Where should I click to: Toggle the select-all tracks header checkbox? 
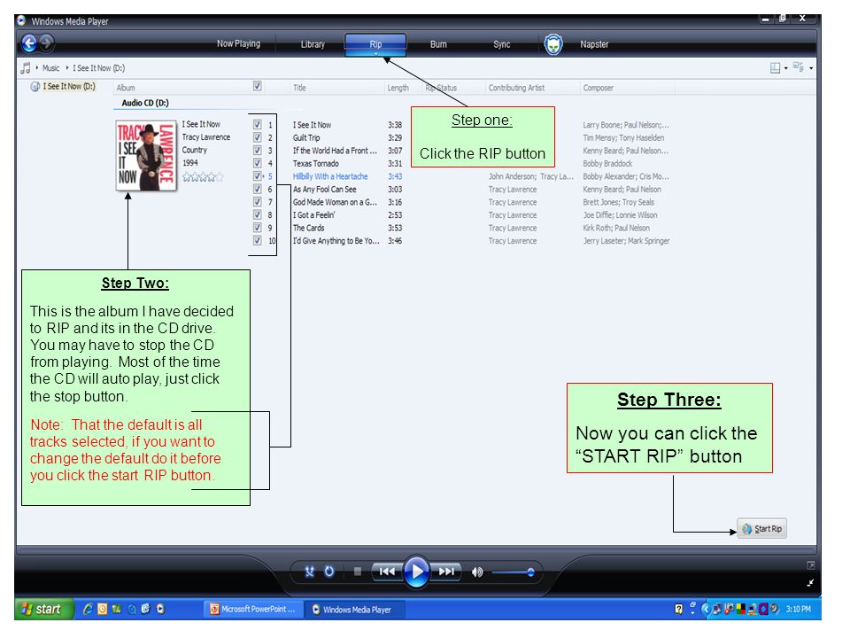click(x=258, y=86)
